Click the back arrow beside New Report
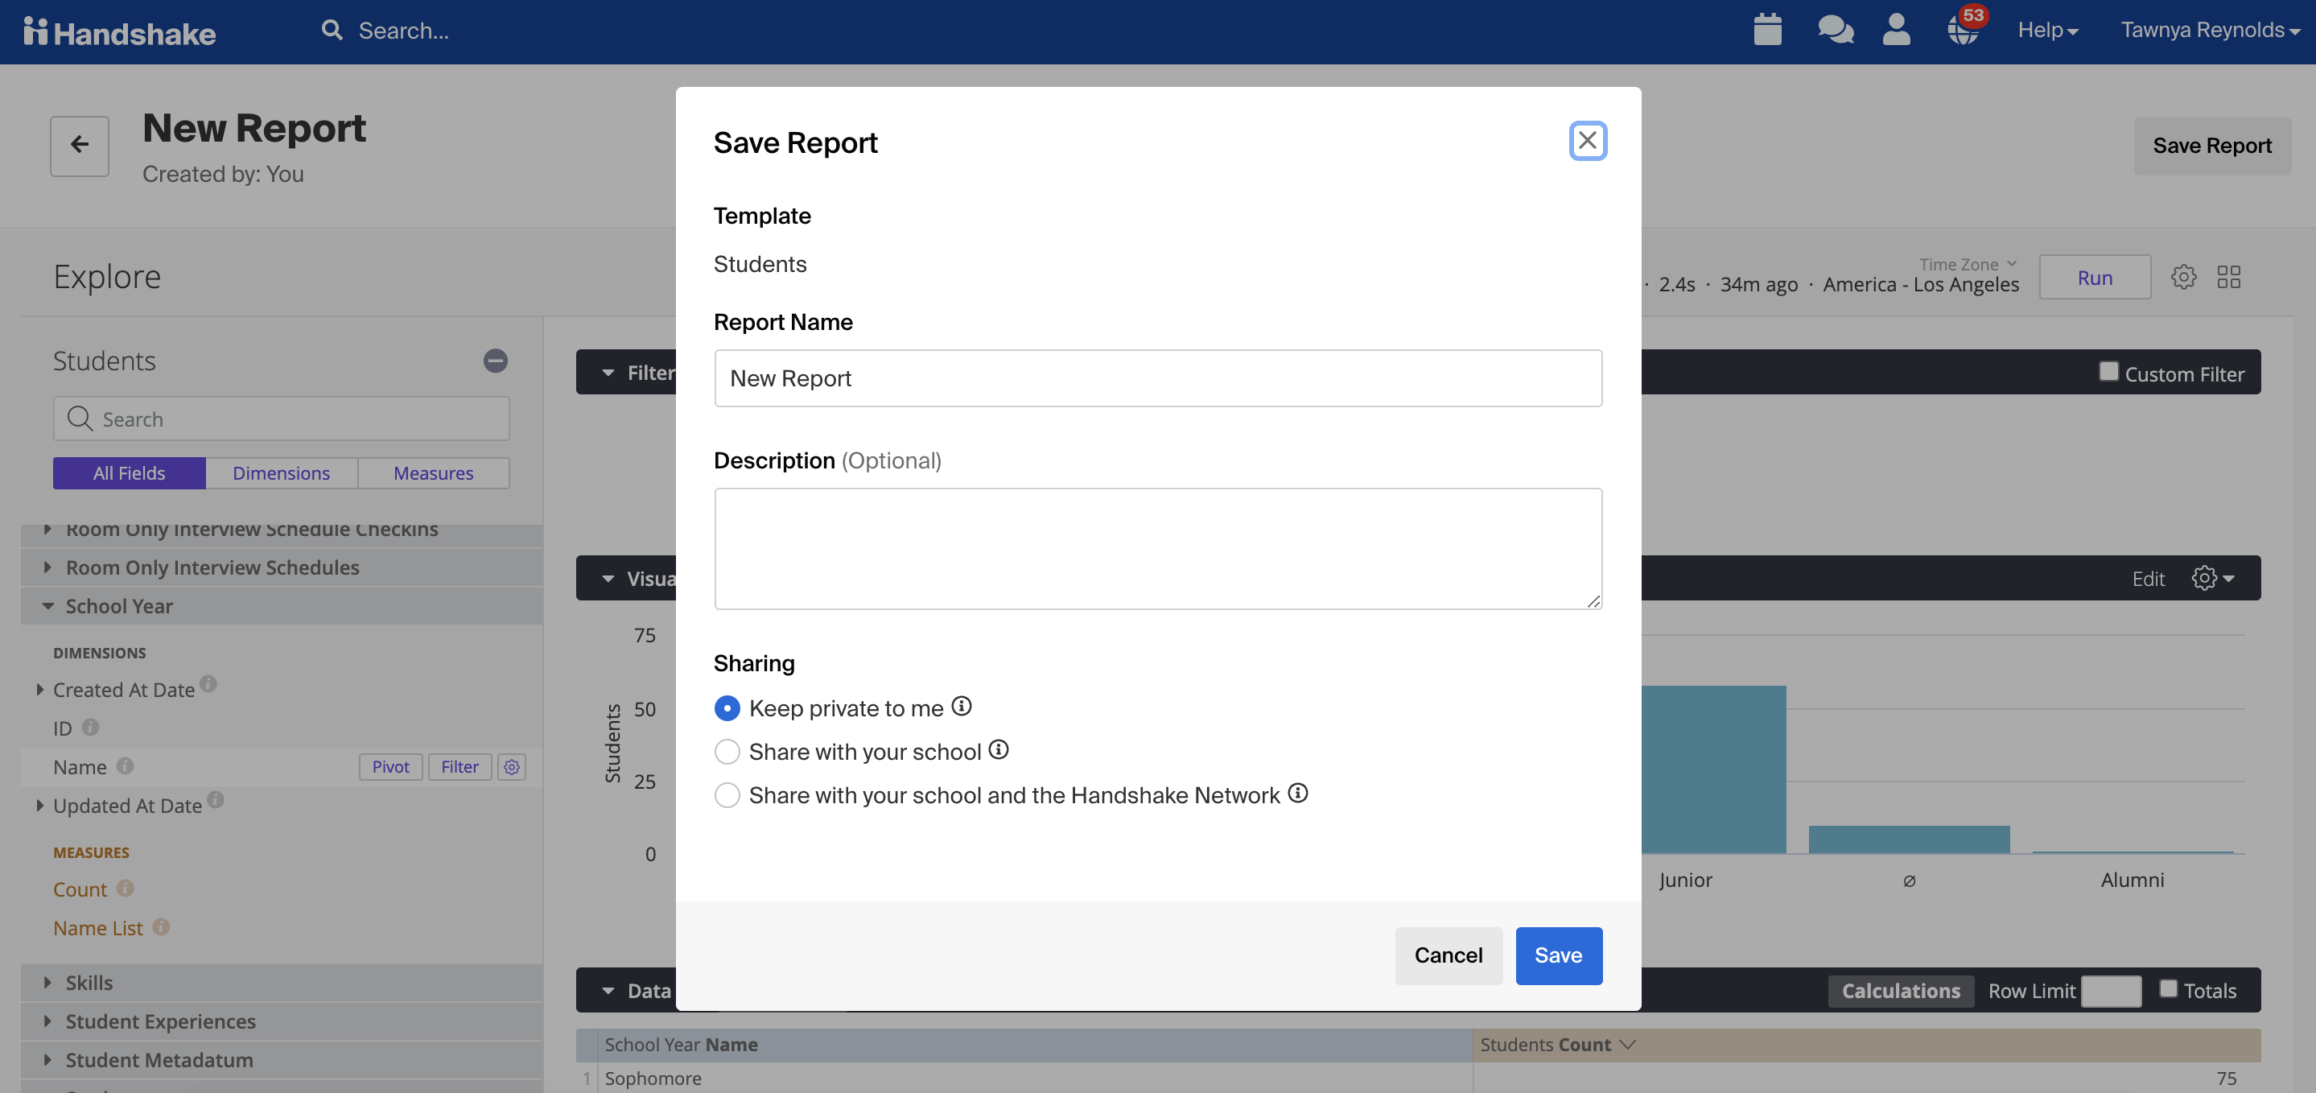Viewport: 2316px width, 1093px height. 79,145
